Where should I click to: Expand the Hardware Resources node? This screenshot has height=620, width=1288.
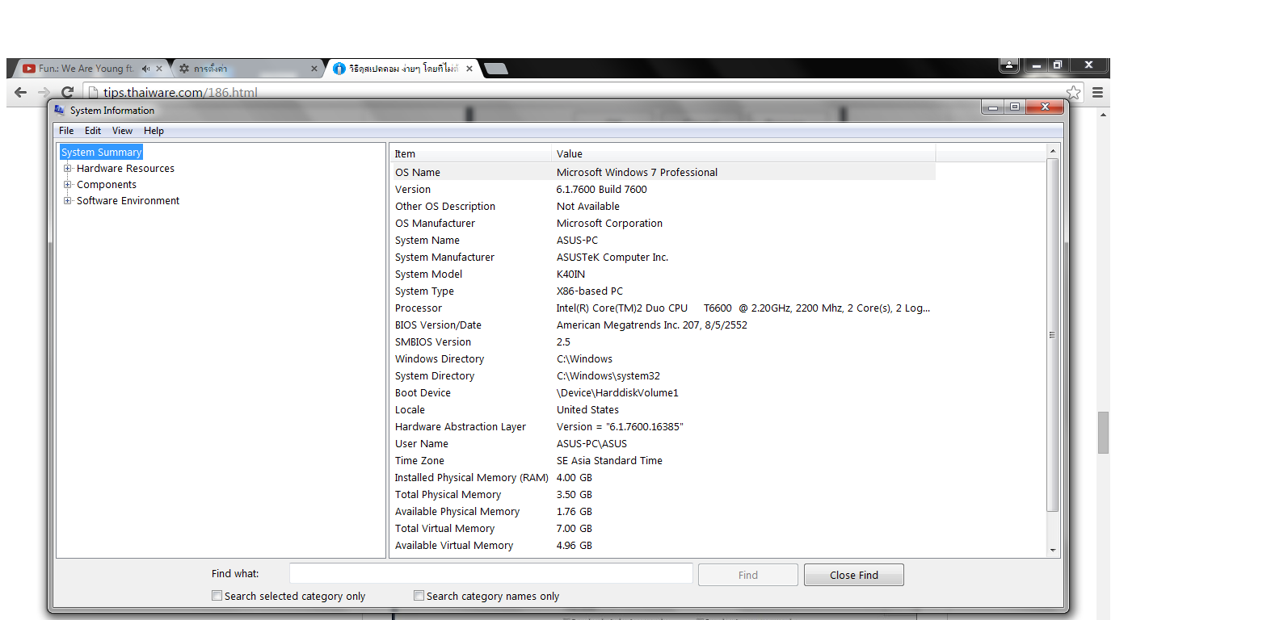[68, 169]
